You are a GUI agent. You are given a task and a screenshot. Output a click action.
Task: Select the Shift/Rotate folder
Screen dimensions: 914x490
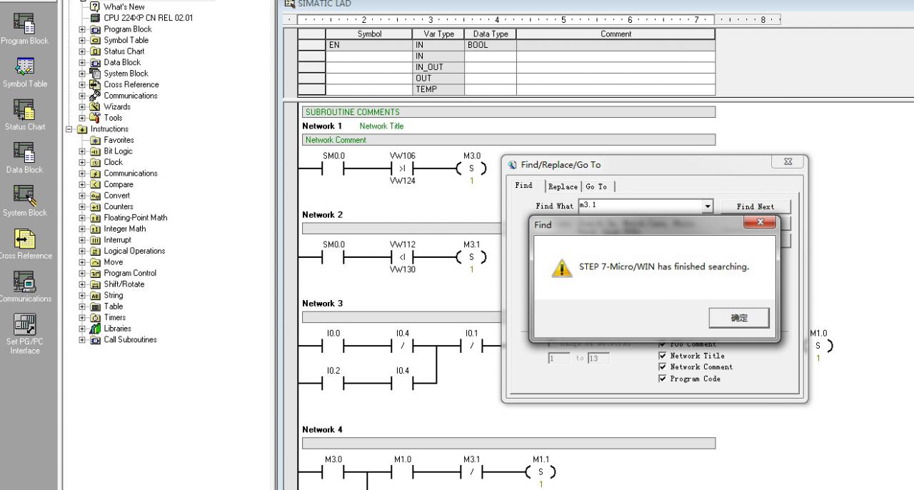pyautogui.click(x=124, y=284)
